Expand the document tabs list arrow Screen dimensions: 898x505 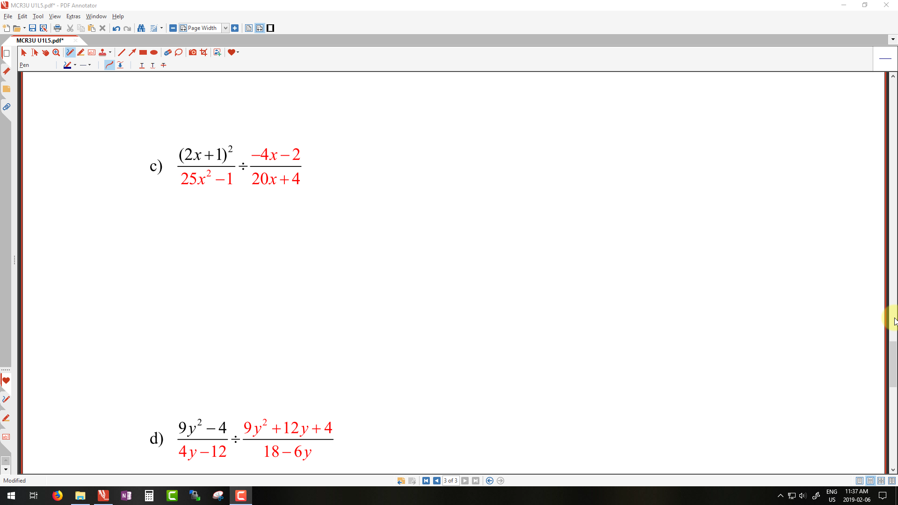pos(893,40)
